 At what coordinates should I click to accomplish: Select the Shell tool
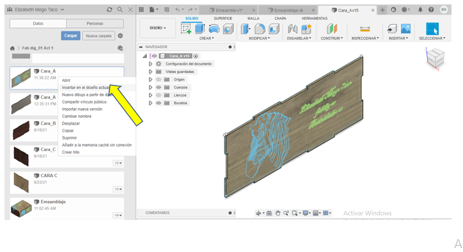274,29
